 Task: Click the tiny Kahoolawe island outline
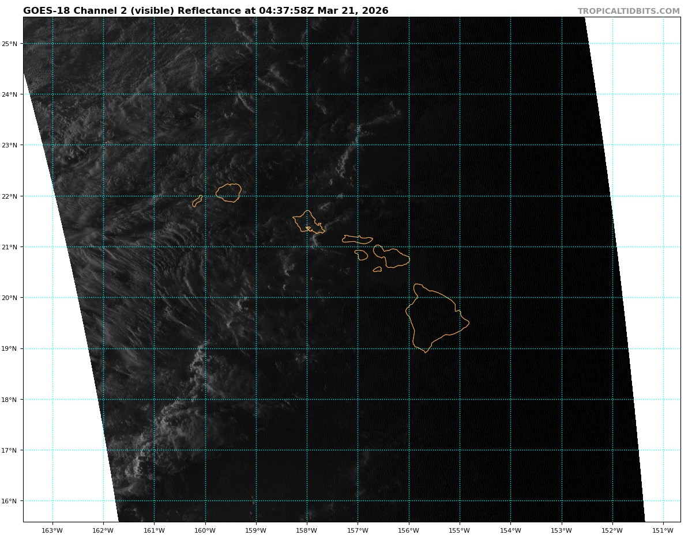(x=378, y=269)
